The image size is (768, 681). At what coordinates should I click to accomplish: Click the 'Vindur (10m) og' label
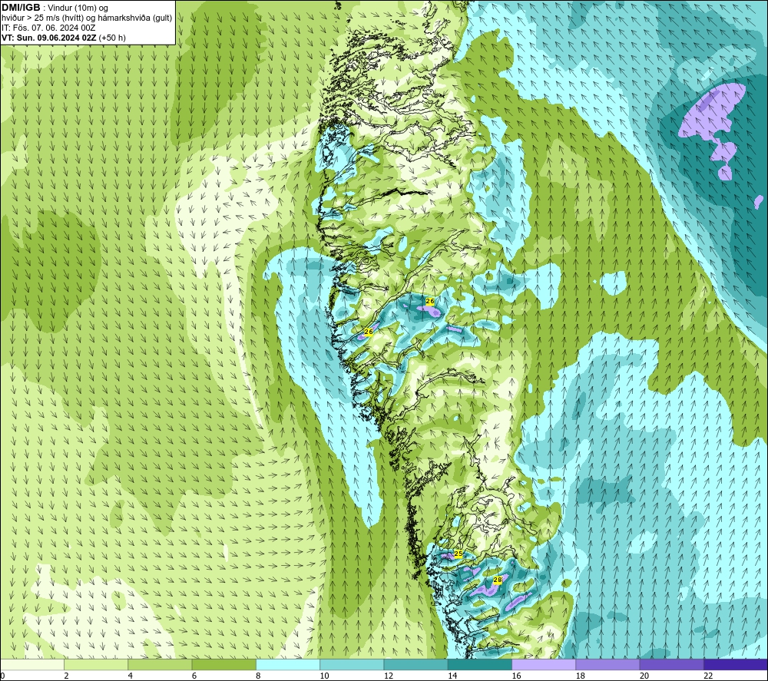pos(78,8)
